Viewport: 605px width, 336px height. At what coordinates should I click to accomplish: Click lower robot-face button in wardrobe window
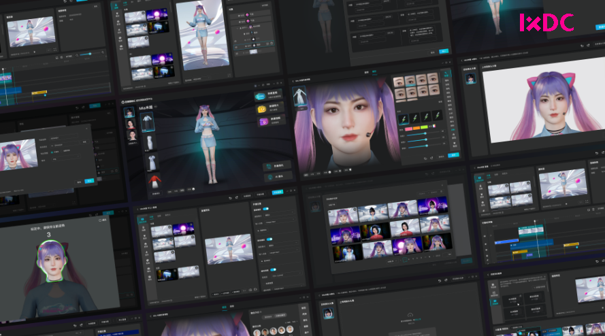(277, 177)
